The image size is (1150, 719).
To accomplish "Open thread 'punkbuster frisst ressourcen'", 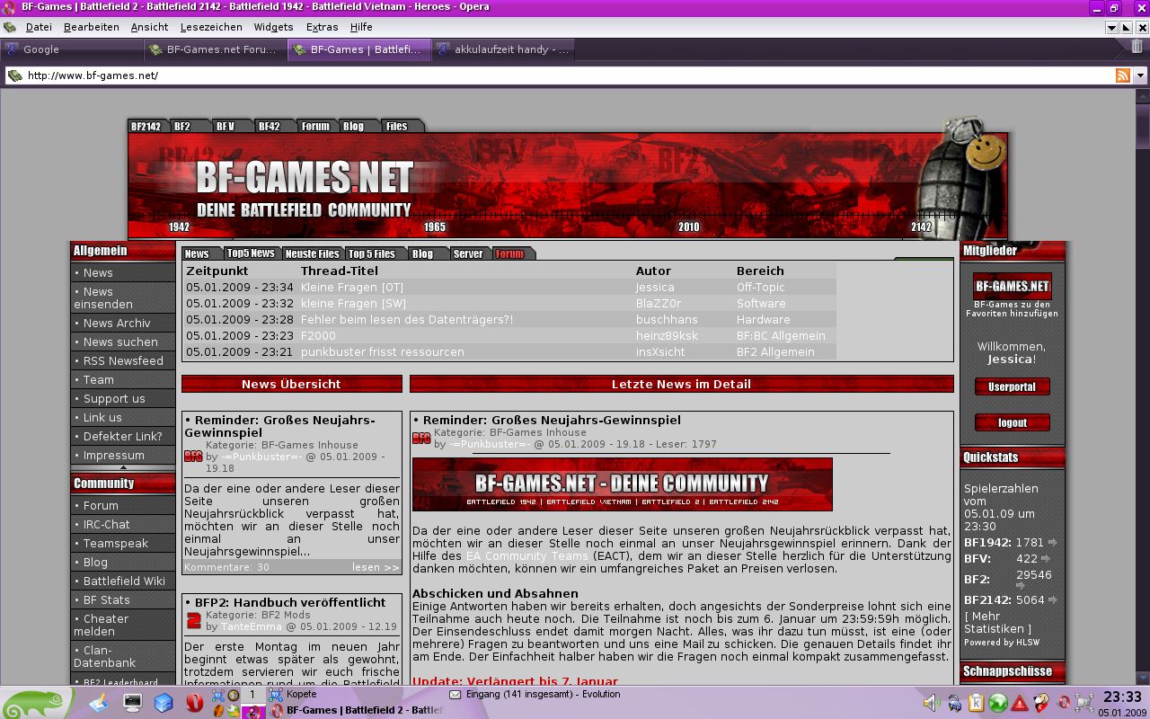I will 382,351.
